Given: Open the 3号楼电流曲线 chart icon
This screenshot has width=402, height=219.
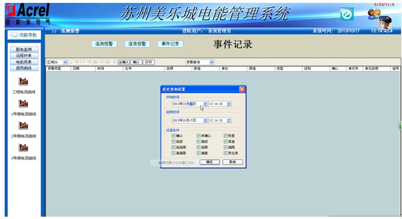Looking at the screenshot, I should tap(23, 148).
